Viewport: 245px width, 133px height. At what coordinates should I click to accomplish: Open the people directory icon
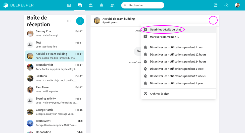tap(112, 5)
